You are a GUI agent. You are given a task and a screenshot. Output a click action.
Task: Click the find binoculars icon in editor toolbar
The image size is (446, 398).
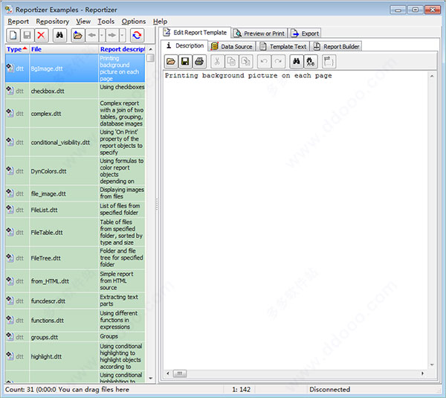point(295,61)
